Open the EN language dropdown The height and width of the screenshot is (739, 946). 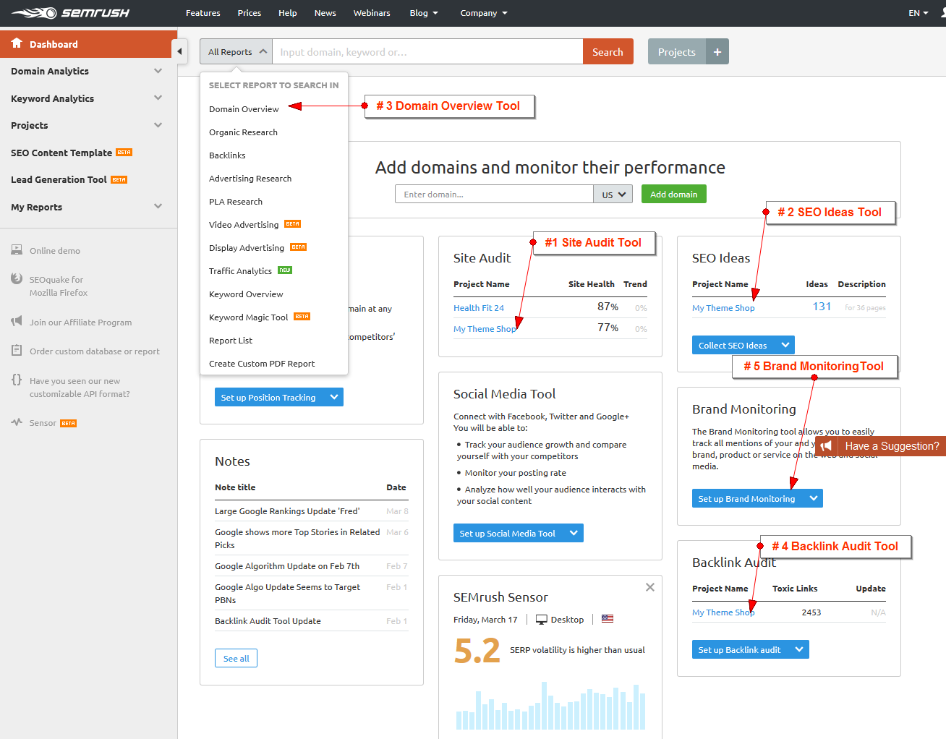[x=919, y=13]
